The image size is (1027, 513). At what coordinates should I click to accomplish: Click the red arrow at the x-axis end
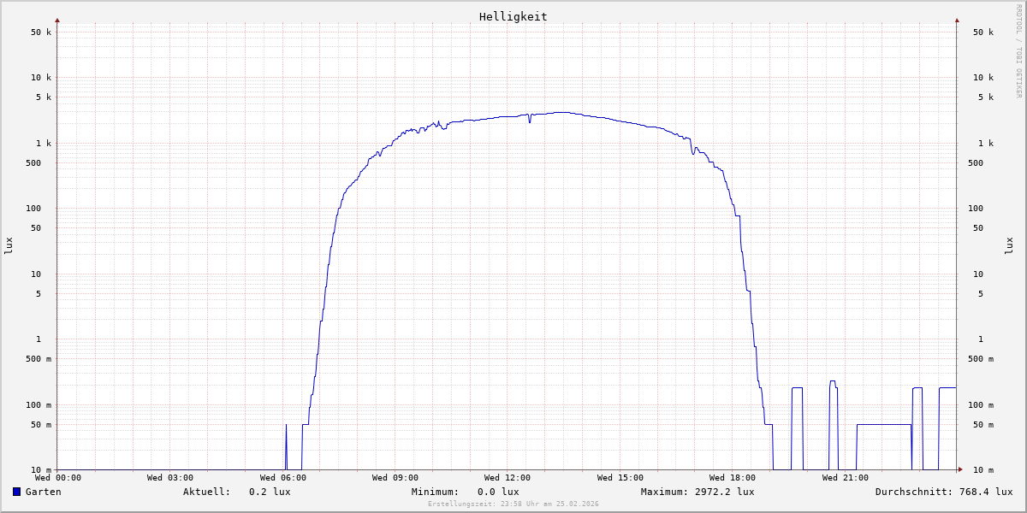tap(959, 469)
